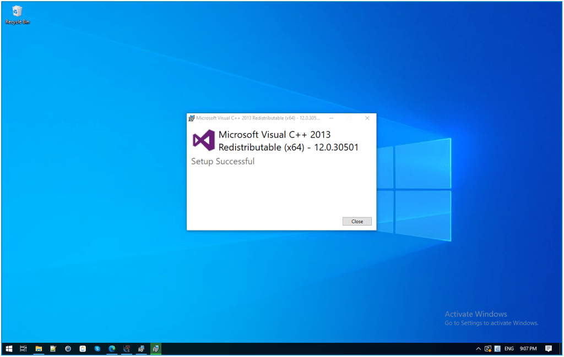Screen dimensions: 564x357
Task: Open the Windows Start menu
Action: click(9, 348)
